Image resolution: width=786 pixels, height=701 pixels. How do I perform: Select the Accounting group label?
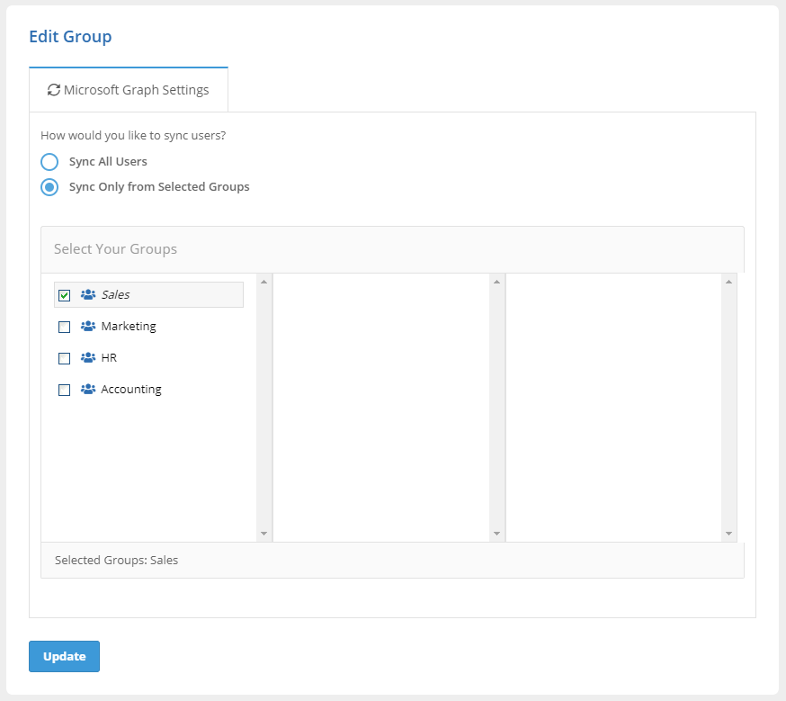pos(131,390)
